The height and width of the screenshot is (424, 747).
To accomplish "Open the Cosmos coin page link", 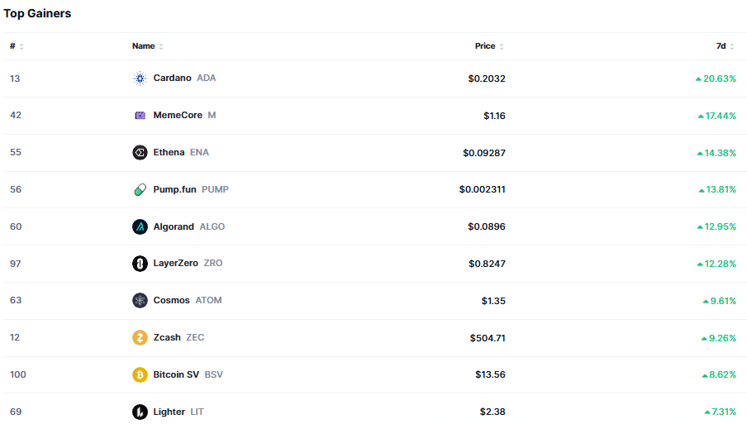I will [x=172, y=300].
